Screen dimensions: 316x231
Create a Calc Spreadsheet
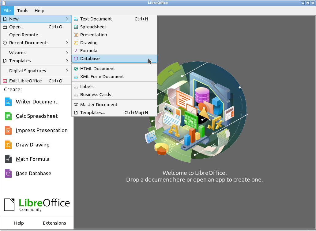pos(37,116)
